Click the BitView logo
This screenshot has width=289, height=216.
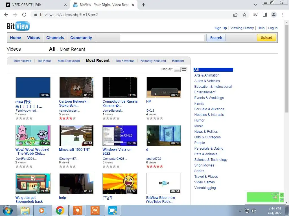(x=18, y=26)
